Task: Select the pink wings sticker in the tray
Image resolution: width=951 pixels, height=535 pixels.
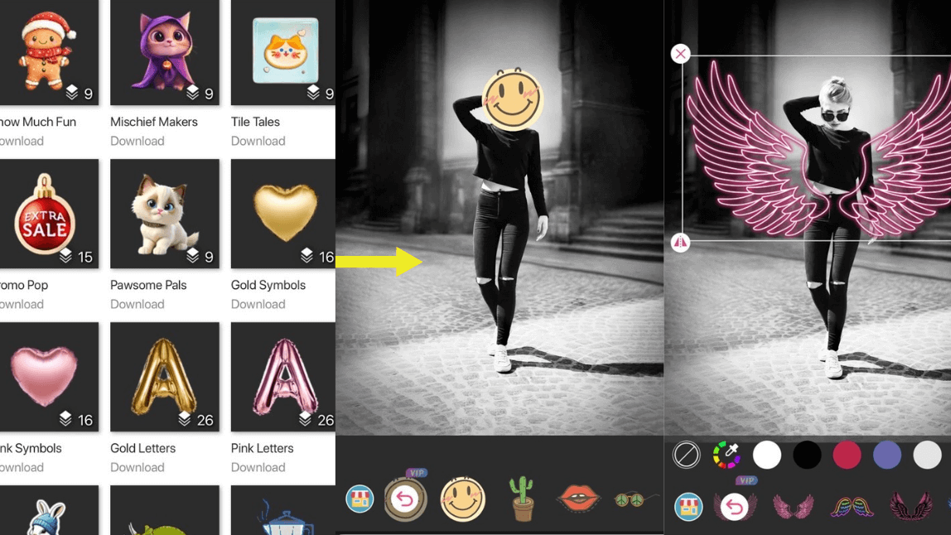Action: coord(793,507)
